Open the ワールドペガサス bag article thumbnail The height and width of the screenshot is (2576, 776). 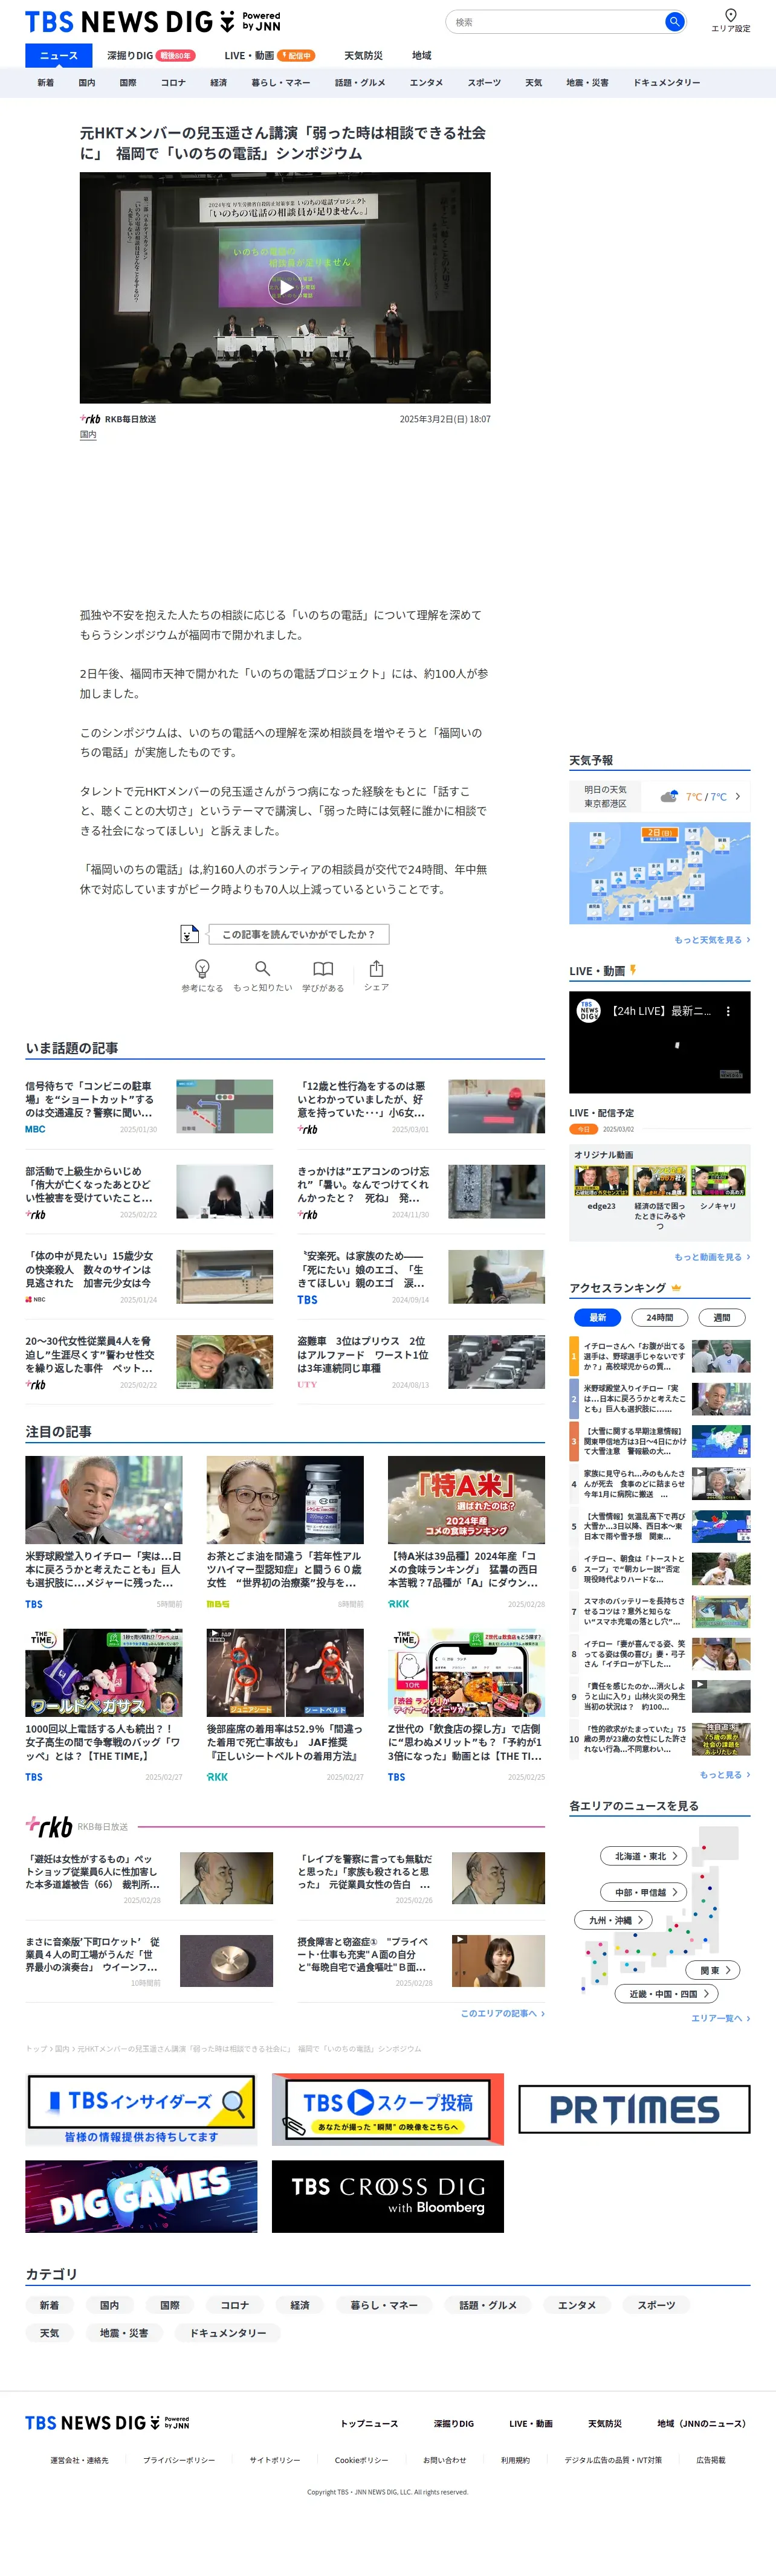coord(104,1672)
